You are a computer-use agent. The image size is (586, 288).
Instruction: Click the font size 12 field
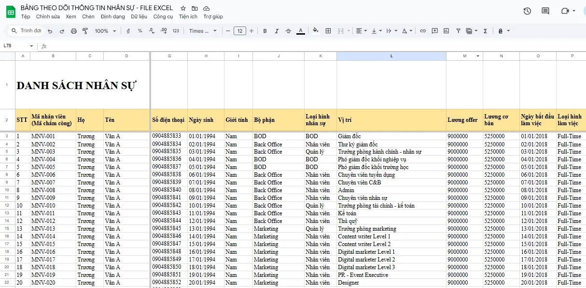[240, 31]
